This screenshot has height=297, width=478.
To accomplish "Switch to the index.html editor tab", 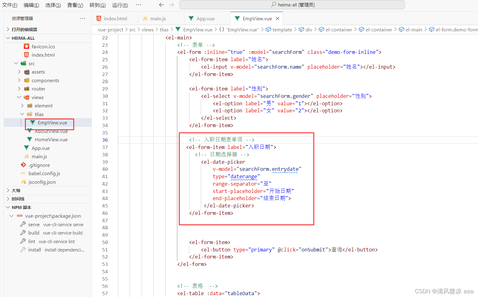I will 115,18.
